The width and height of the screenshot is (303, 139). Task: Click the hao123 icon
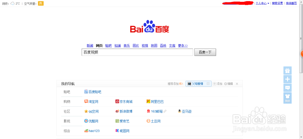[86, 131]
